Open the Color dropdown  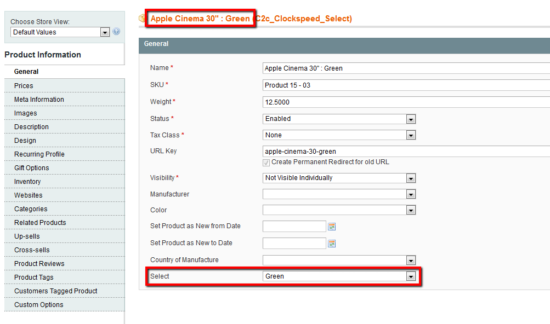pos(339,210)
